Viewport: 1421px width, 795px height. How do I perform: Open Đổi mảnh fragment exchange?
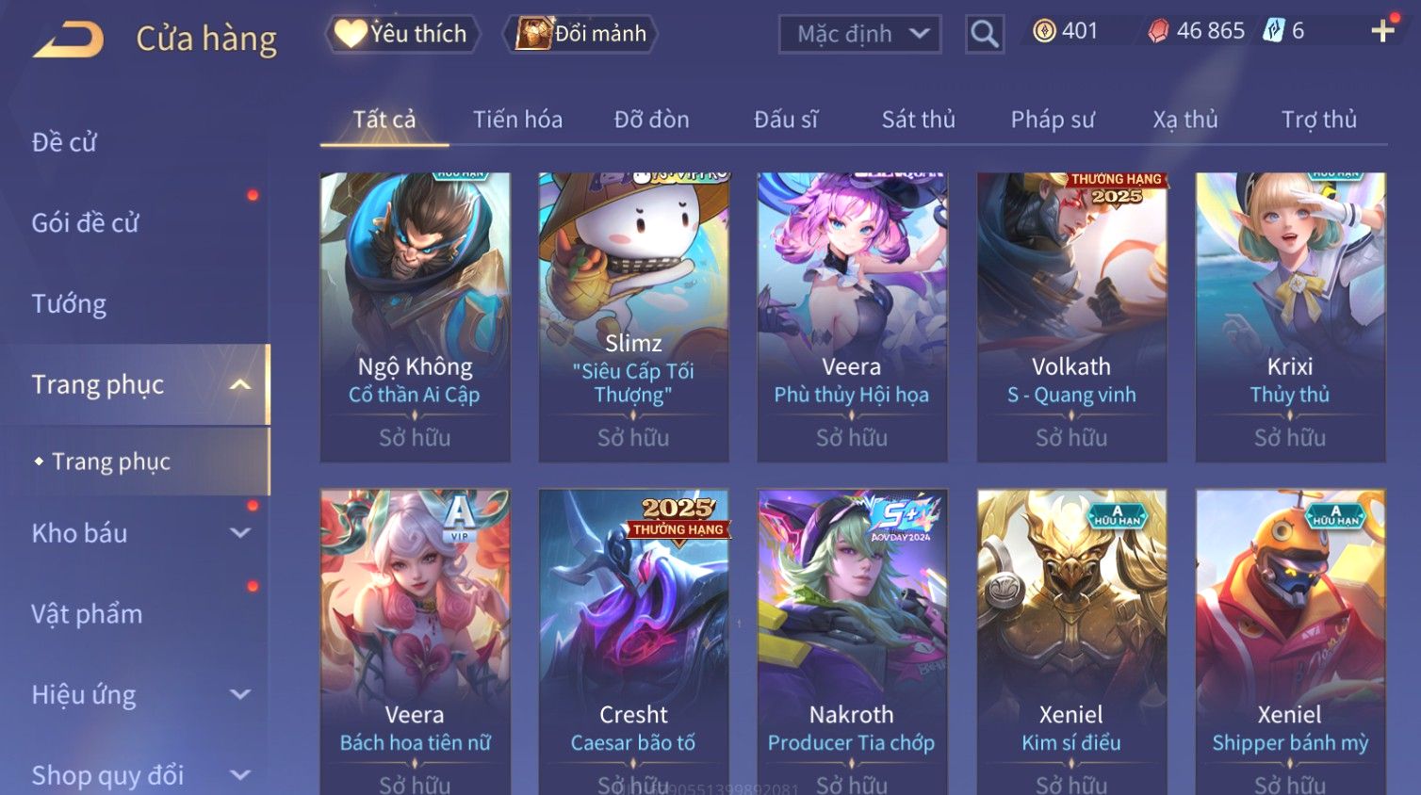[x=581, y=34]
